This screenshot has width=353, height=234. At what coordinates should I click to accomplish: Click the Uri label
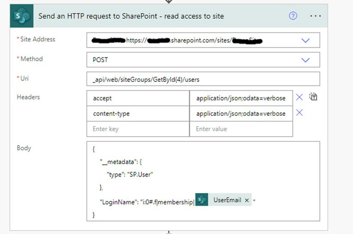click(x=25, y=78)
